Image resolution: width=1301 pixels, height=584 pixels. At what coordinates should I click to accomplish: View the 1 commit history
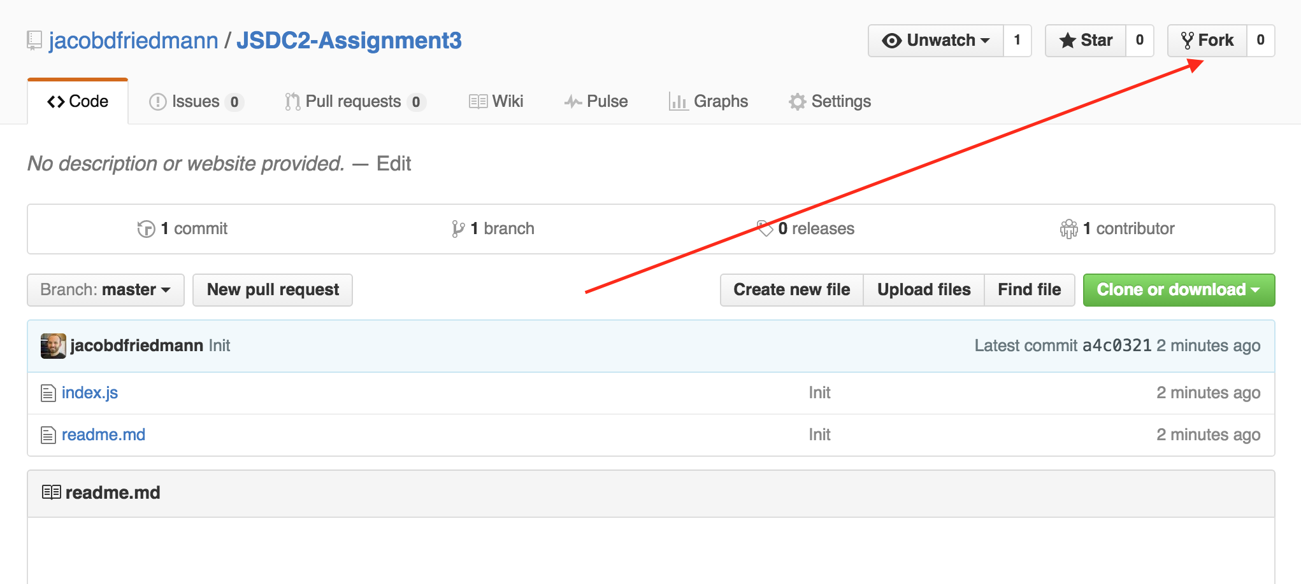(182, 229)
